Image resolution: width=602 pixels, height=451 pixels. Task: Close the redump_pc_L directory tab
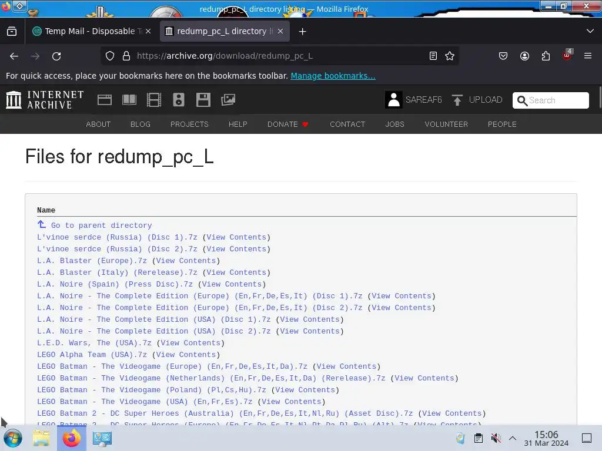point(280,31)
